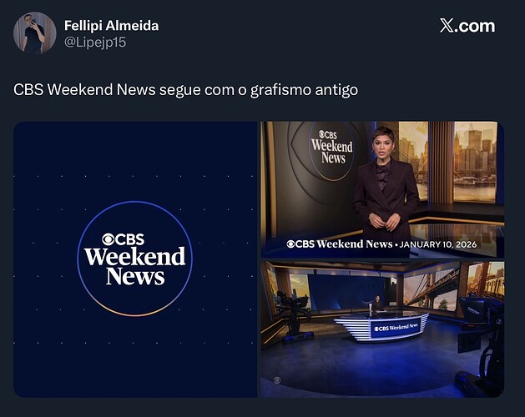Click the anchor seated at the desk

coord(377,304)
